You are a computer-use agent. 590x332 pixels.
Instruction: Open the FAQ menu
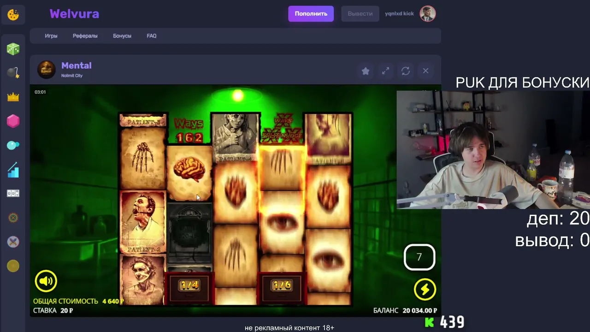point(152,36)
